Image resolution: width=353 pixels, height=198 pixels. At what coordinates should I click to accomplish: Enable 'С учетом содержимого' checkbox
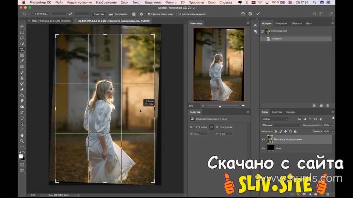(x=178, y=14)
